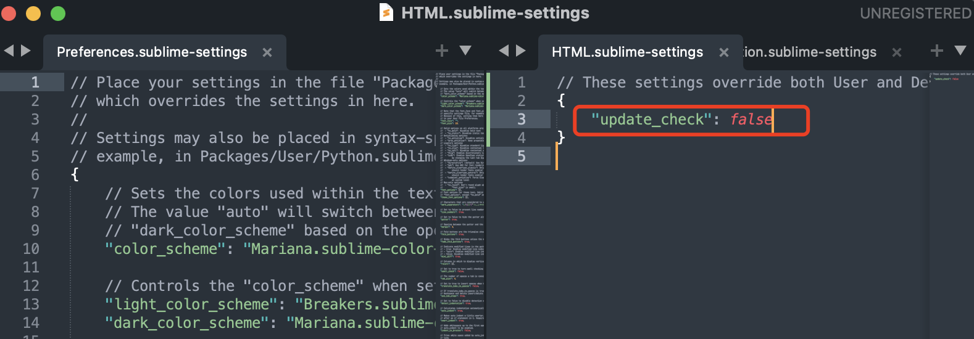Close Preferences.sublime-settings tab

tap(267, 52)
